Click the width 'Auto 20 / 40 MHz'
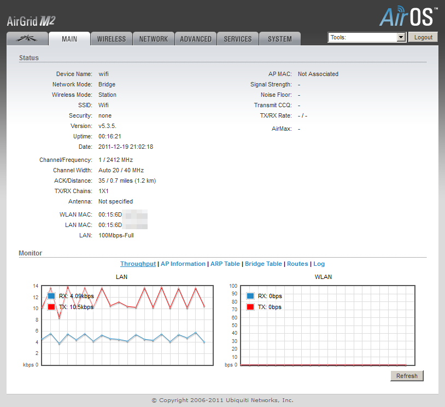The width and height of the screenshot is (445, 407). [121, 171]
